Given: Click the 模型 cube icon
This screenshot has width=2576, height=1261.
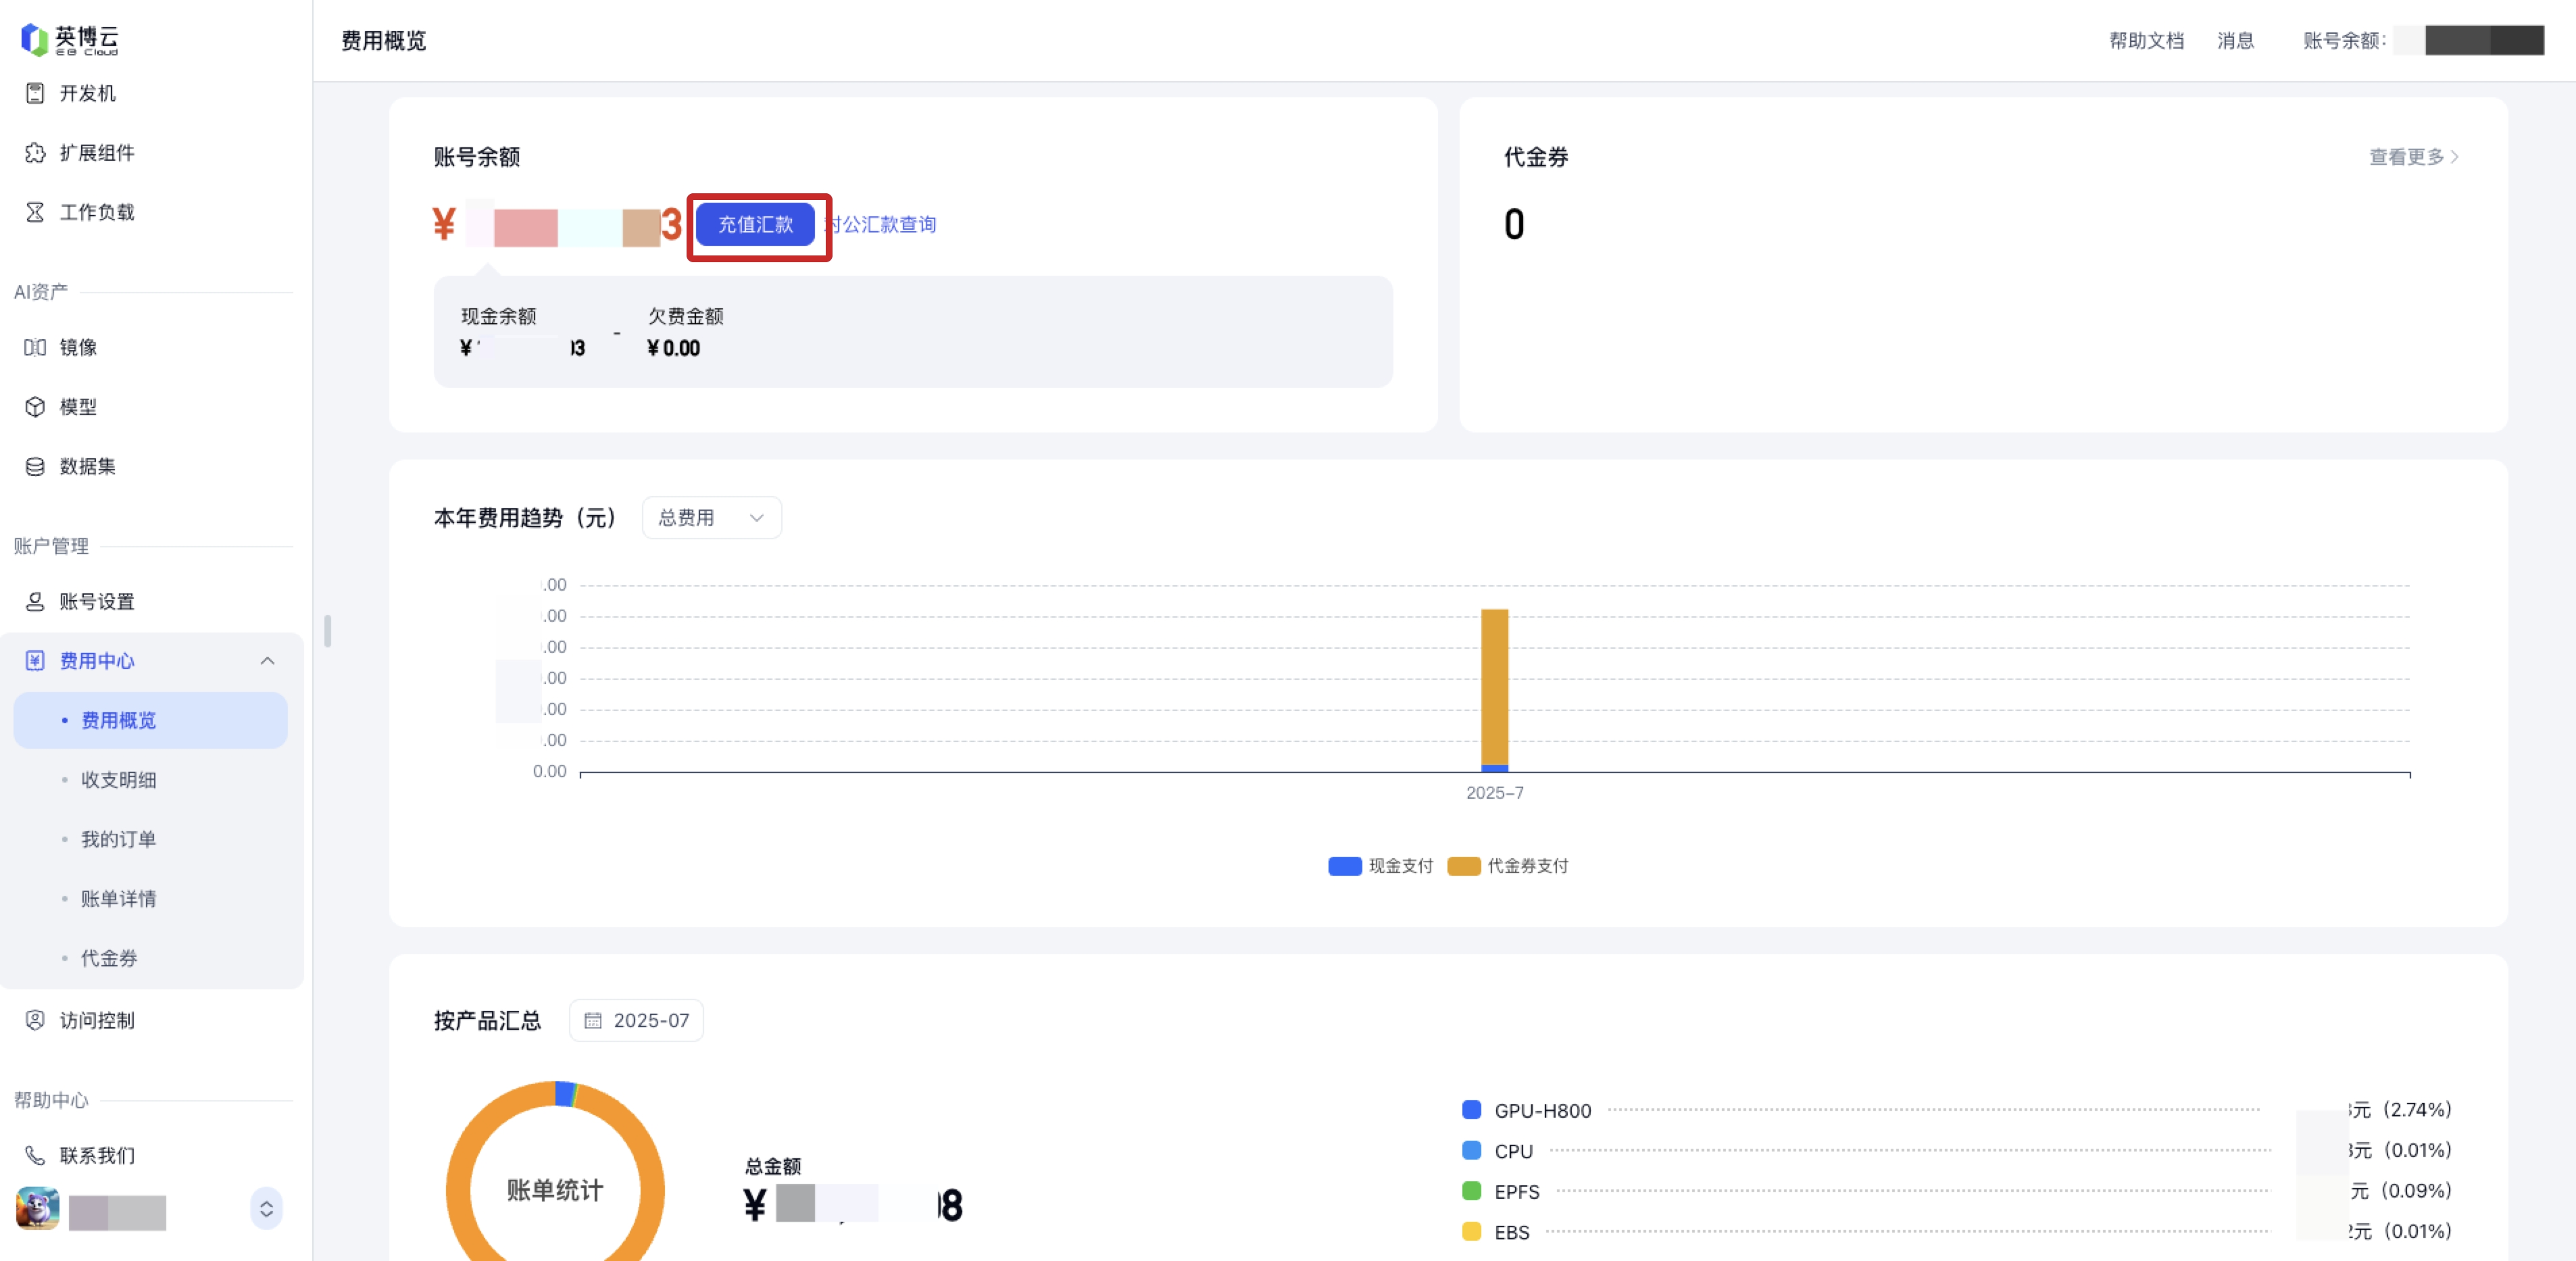Looking at the screenshot, I should (x=35, y=406).
